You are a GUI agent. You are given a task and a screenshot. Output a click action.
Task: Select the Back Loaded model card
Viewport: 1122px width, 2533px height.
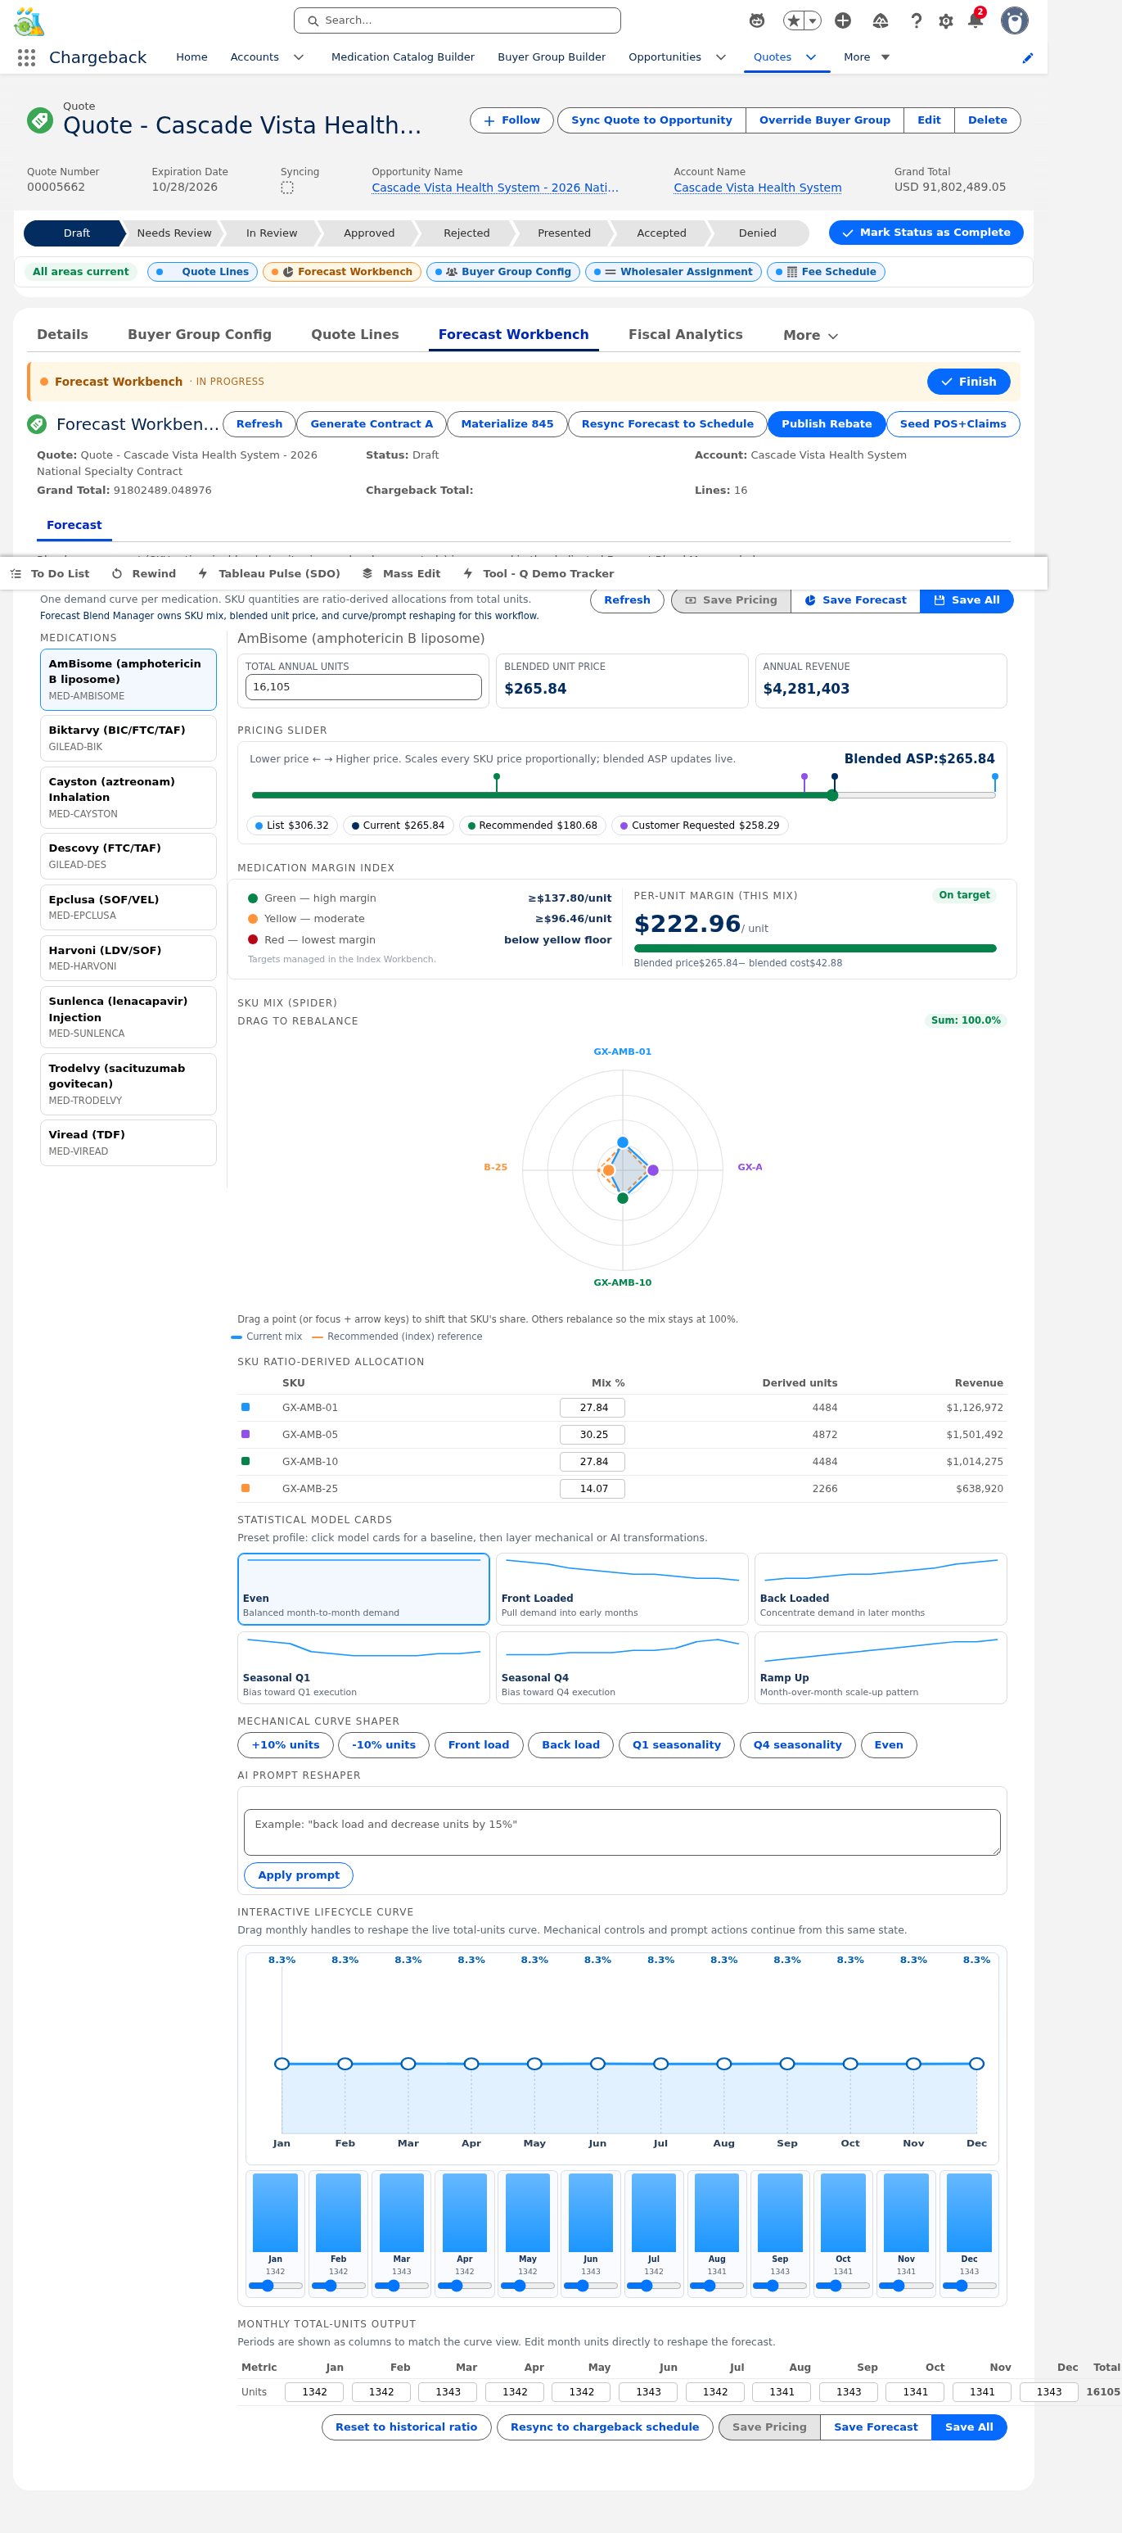[x=881, y=1589]
